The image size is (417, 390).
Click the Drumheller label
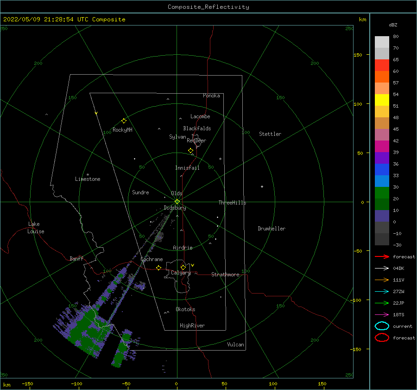(x=272, y=229)
